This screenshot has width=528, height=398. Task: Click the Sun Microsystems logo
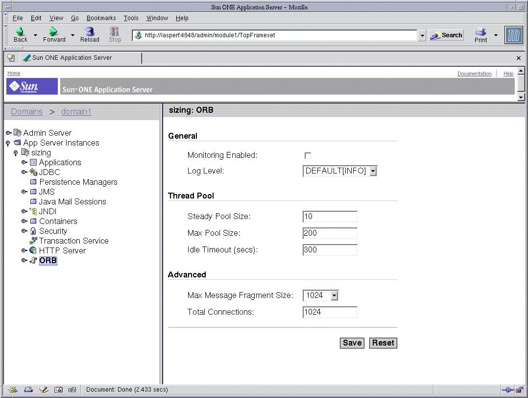[x=32, y=86]
